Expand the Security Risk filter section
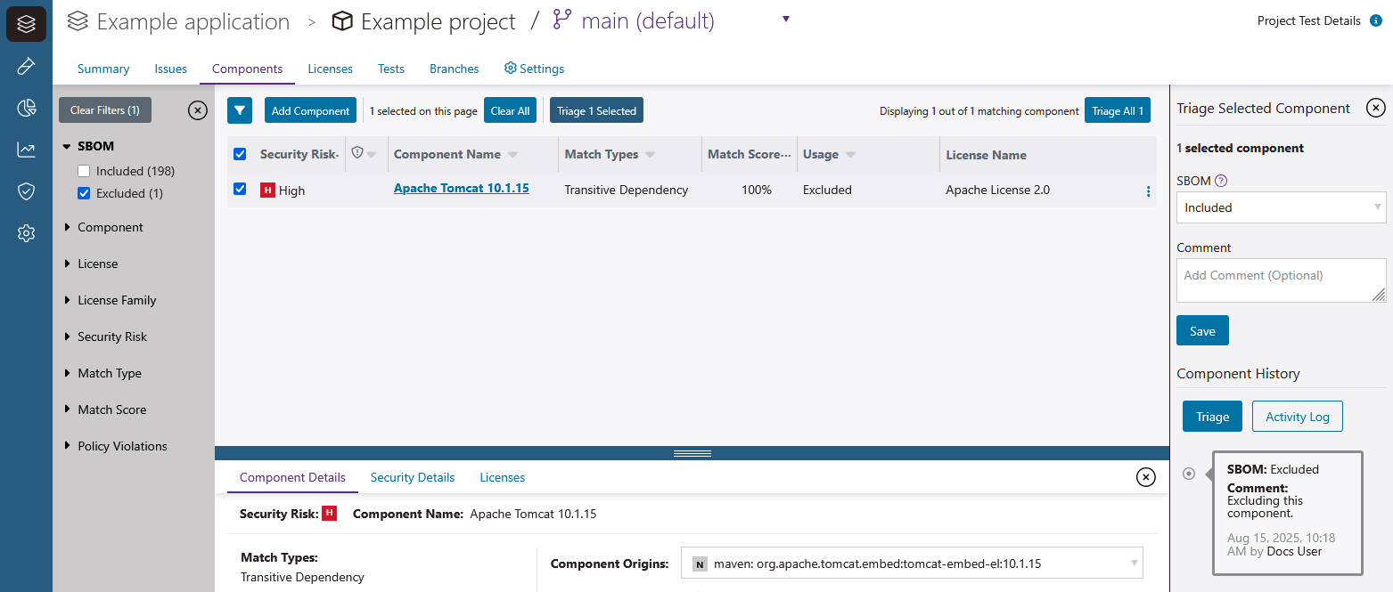 click(x=112, y=337)
